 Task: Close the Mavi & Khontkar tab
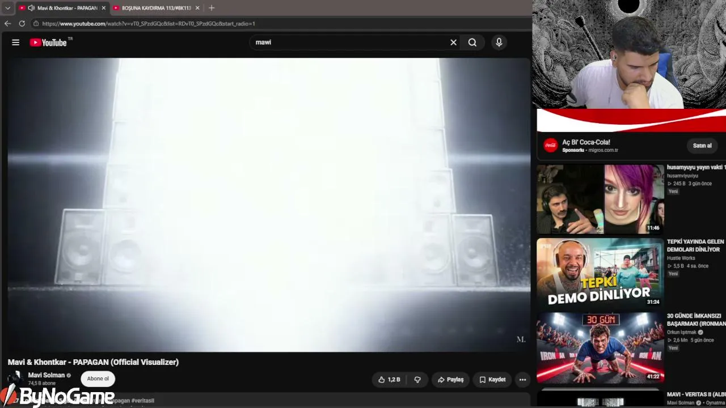pyautogui.click(x=103, y=8)
